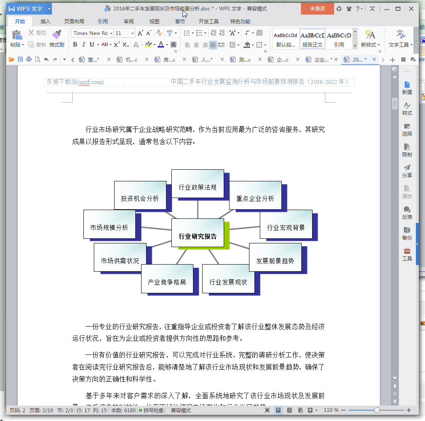The height and width of the screenshot is (421, 425).
Task: Click the sidebar 分享 (Share) icon
Action: coord(407,168)
